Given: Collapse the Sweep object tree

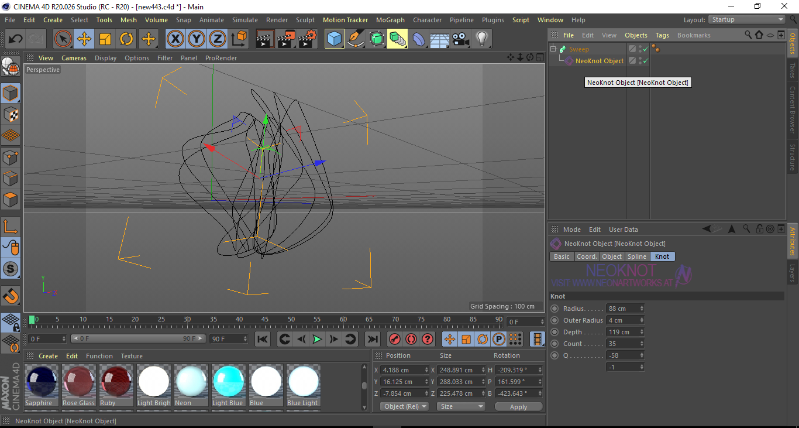Looking at the screenshot, I should [553, 49].
